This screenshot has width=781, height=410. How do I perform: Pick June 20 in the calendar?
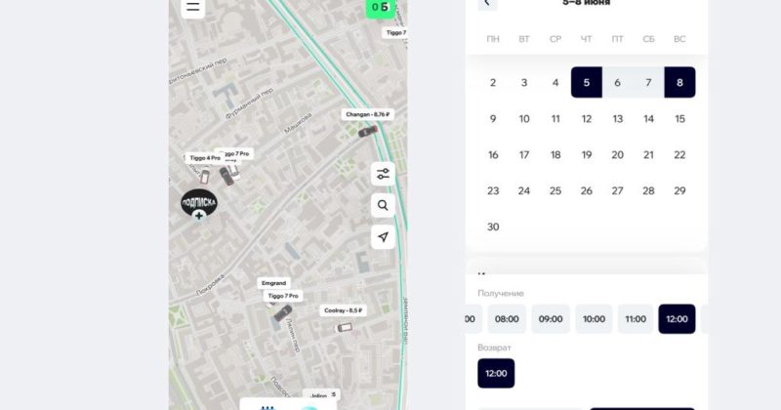[x=618, y=155]
